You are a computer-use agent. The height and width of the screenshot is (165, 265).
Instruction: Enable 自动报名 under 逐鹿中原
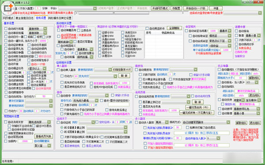pyautogui.click(x=237, y=31)
